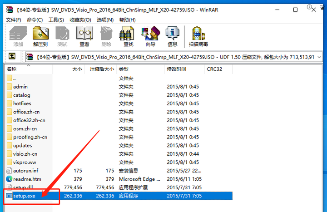Sort by CRC32 column header

click(218, 69)
